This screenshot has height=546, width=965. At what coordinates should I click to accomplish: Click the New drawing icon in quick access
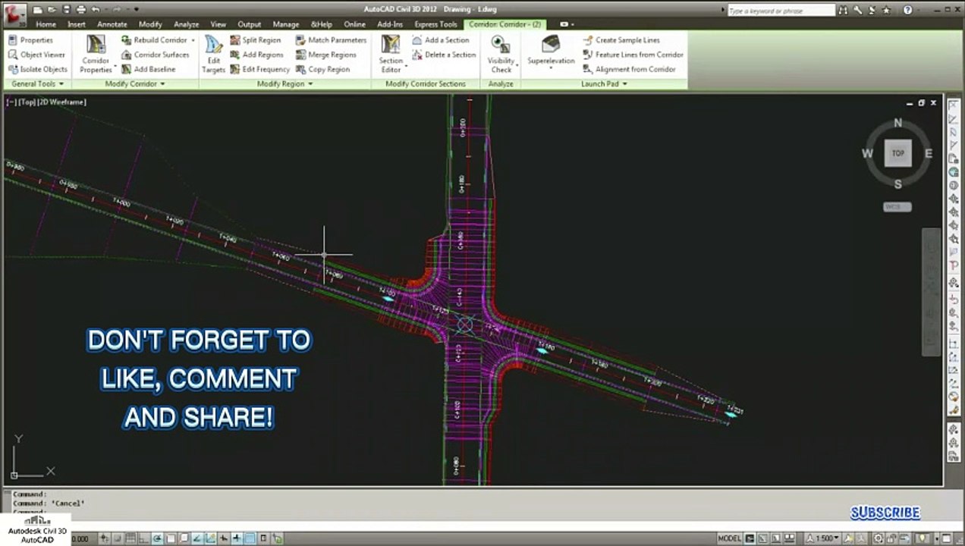38,10
